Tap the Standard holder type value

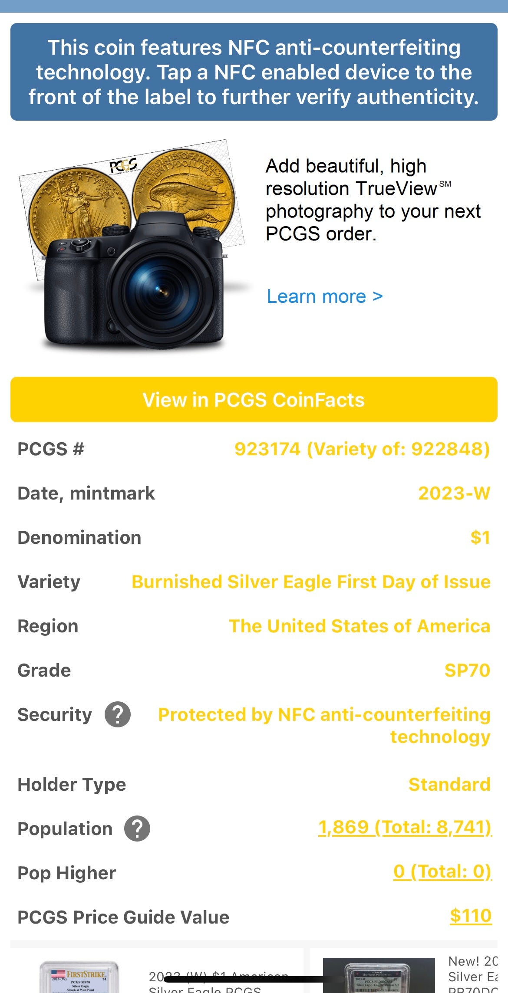[x=449, y=785]
